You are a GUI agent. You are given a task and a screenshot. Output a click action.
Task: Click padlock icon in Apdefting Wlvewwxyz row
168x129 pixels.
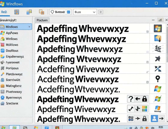(144, 99)
